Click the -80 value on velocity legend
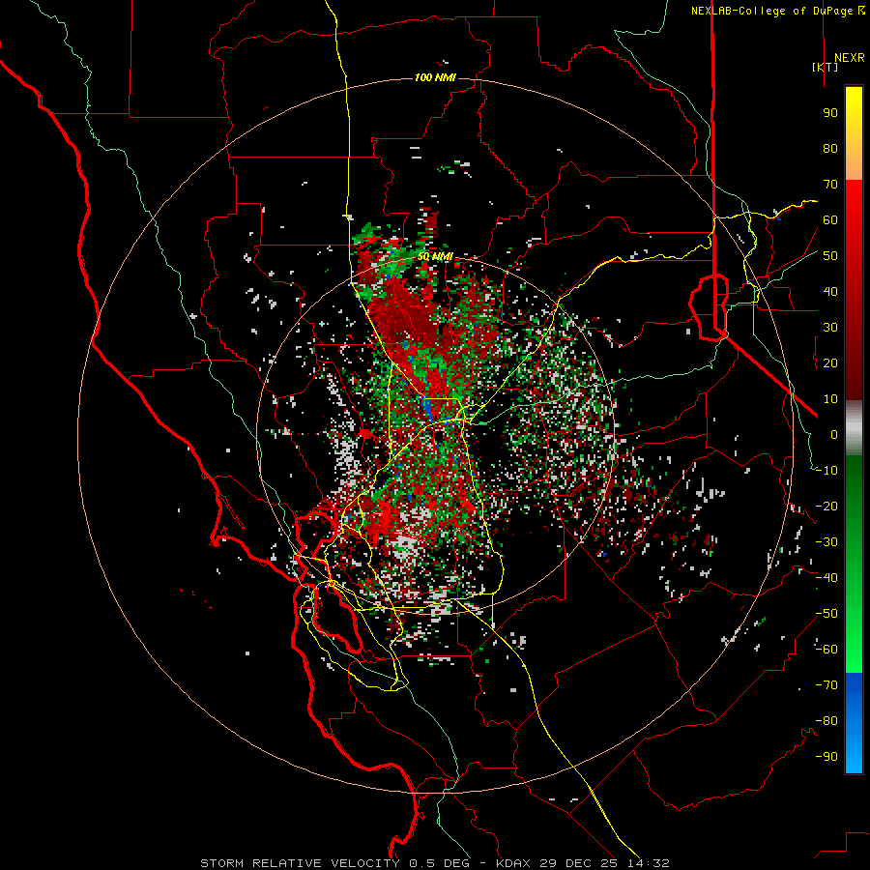This screenshot has height=870, width=870. tap(826, 721)
